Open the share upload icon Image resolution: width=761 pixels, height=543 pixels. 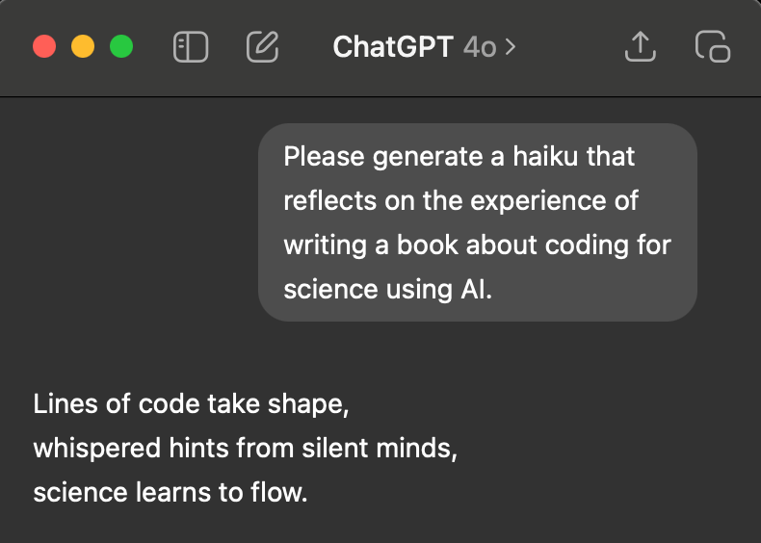click(x=641, y=46)
